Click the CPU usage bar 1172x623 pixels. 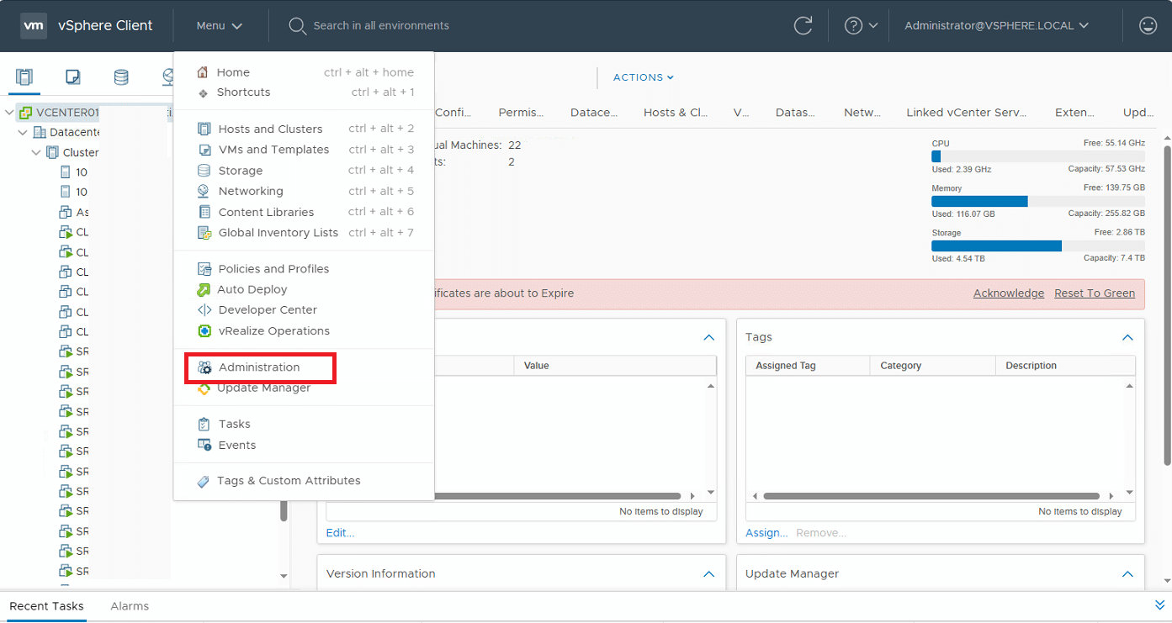coord(1038,156)
